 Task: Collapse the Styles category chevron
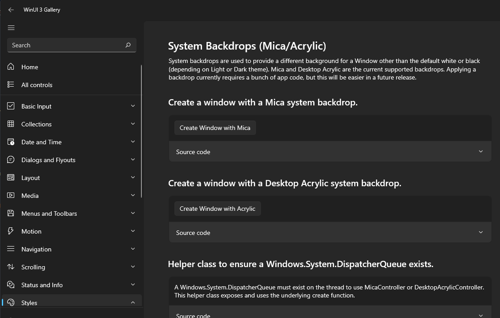[133, 303]
